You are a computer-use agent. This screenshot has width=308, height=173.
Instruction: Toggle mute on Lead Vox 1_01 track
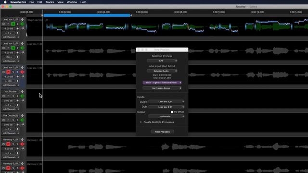(8, 24)
